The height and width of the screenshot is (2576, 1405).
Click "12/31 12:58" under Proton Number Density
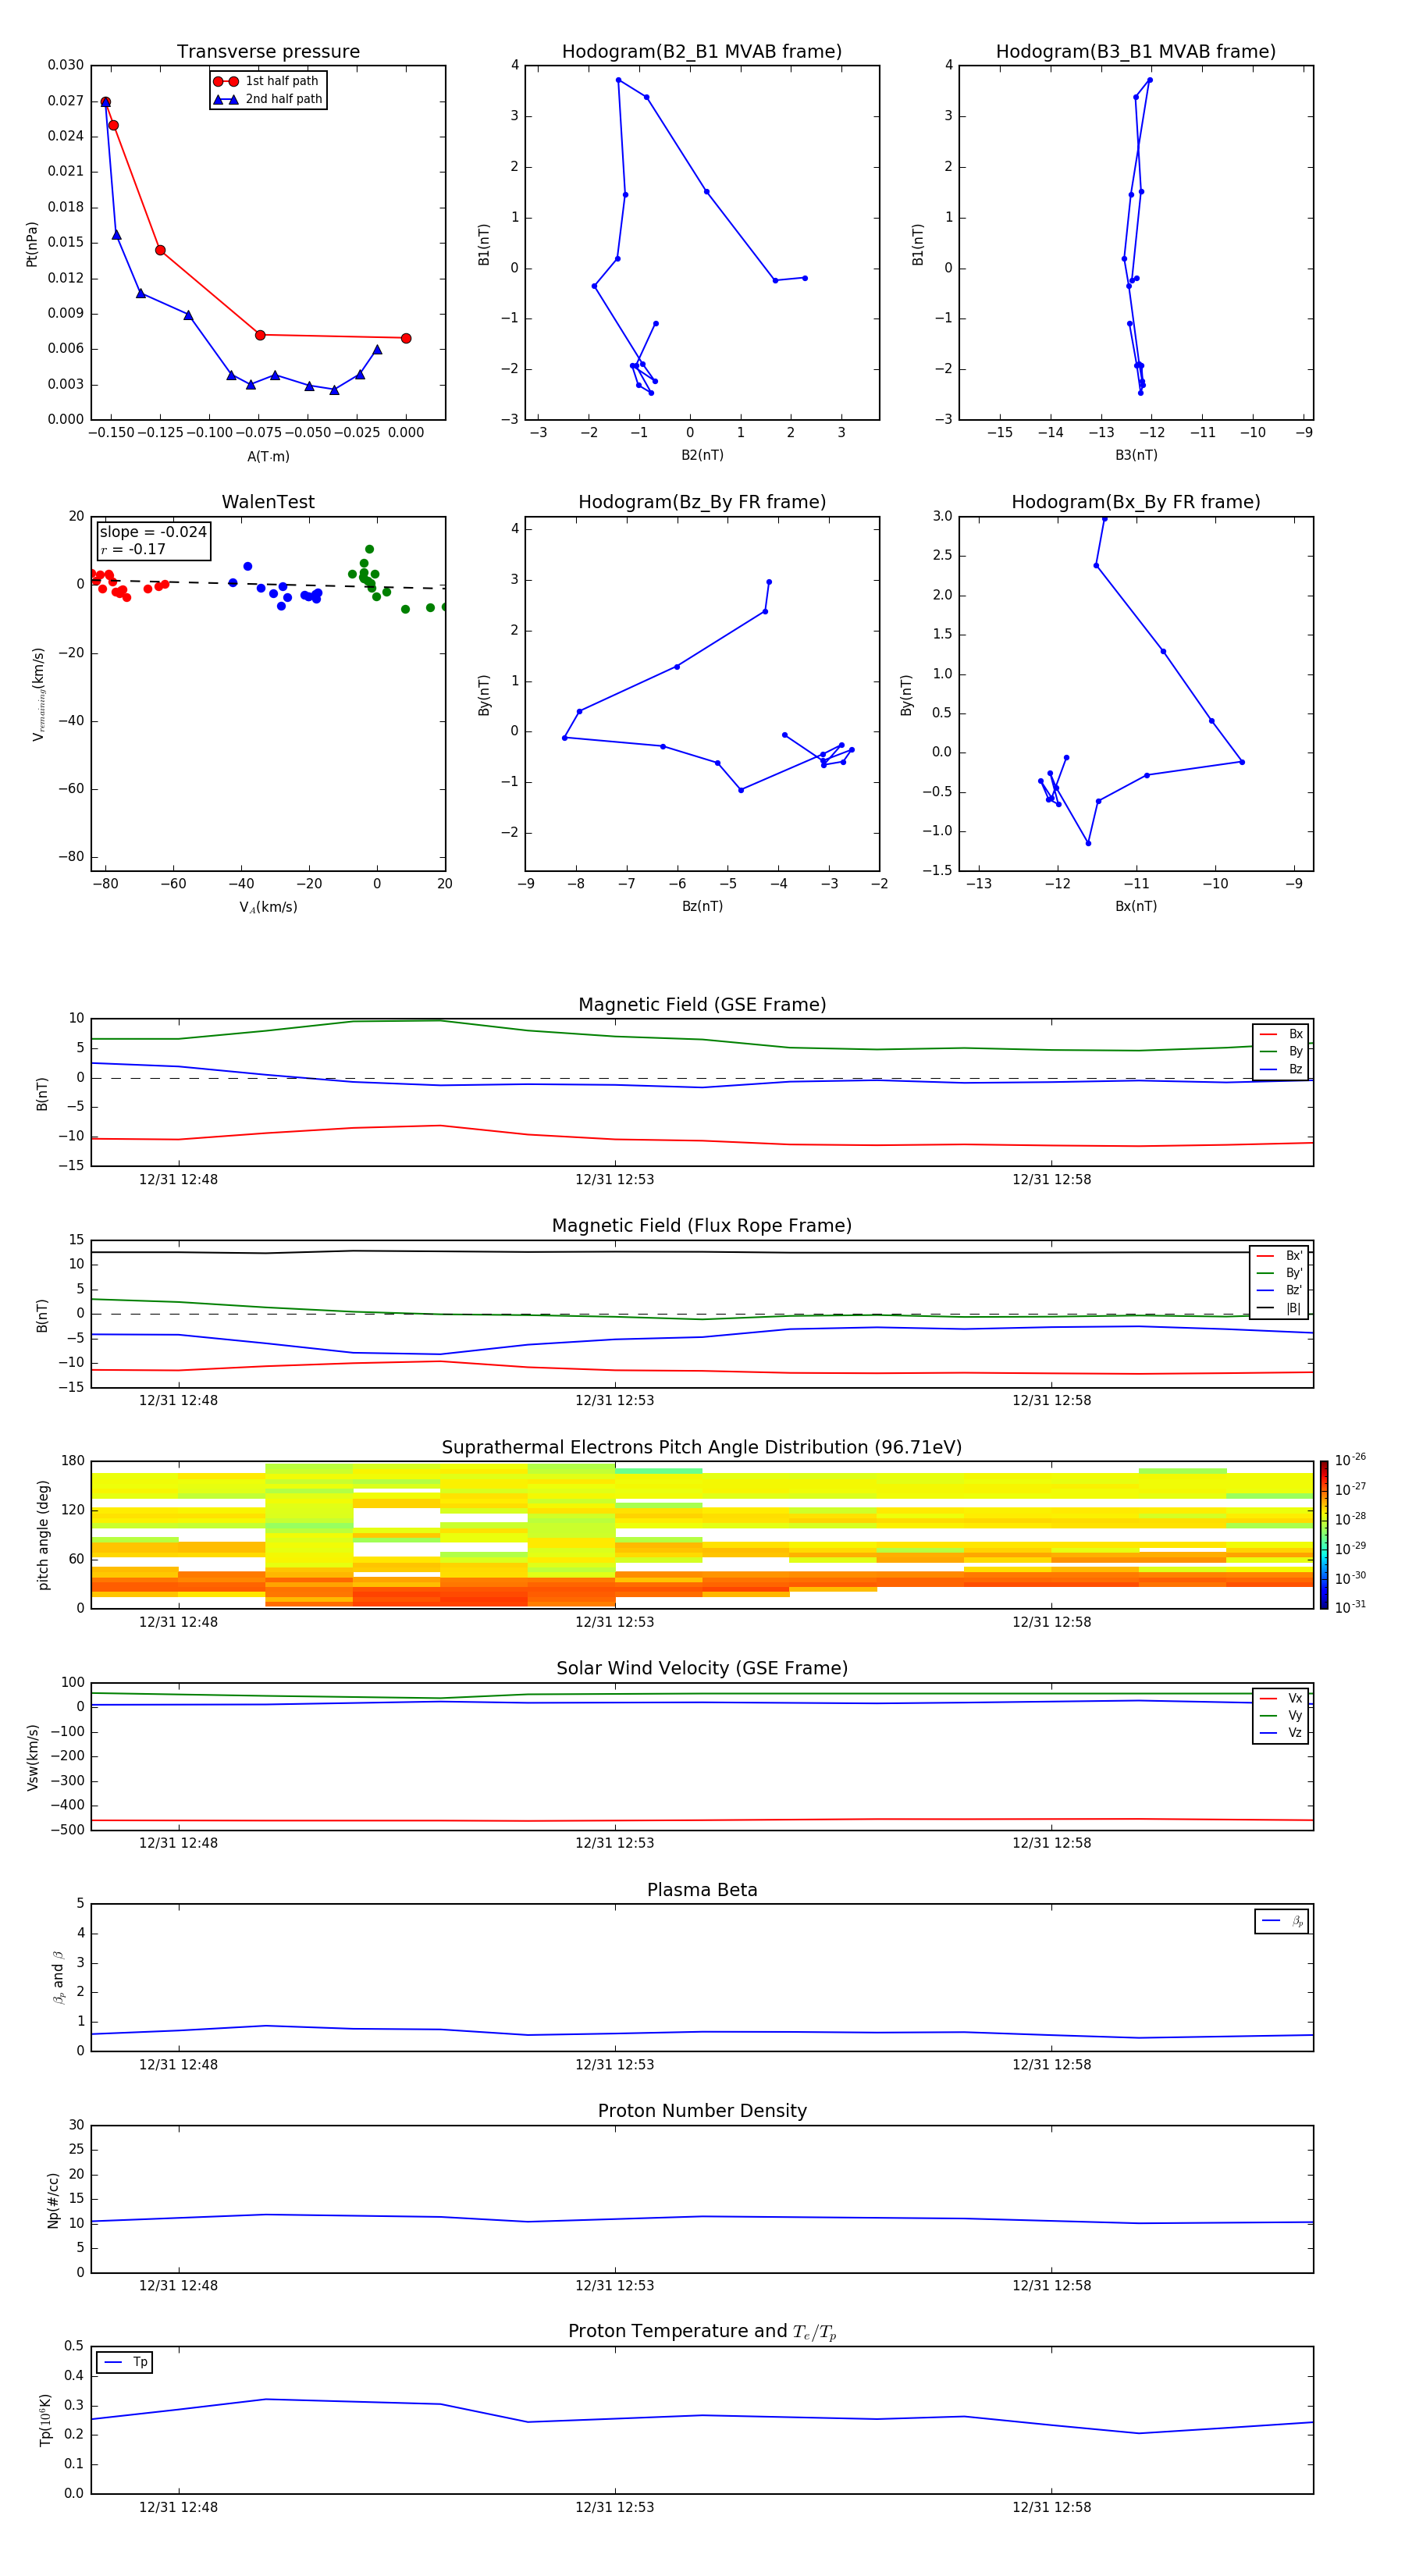click(x=1051, y=2286)
